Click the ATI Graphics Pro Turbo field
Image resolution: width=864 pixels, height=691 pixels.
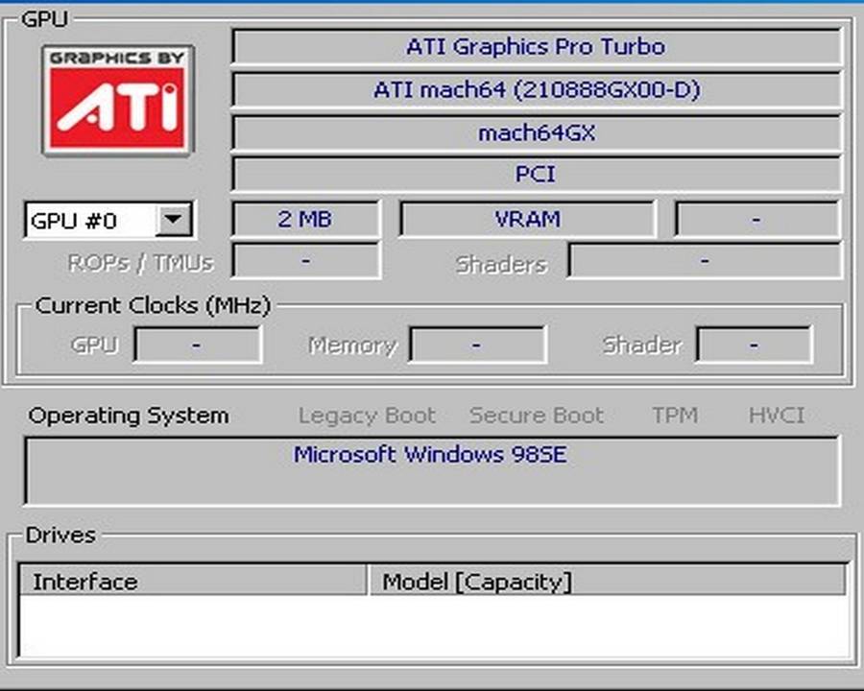coord(536,47)
